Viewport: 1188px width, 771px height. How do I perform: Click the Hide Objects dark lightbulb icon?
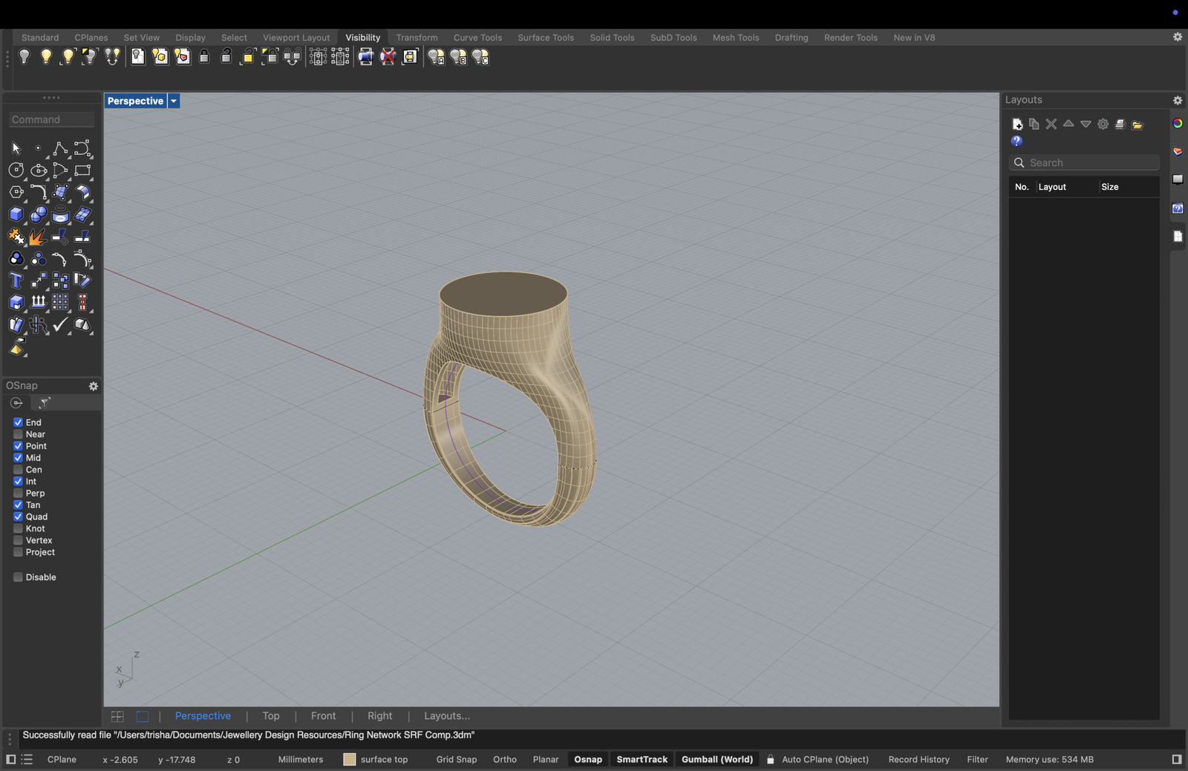pyautogui.click(x=24, y=57)
